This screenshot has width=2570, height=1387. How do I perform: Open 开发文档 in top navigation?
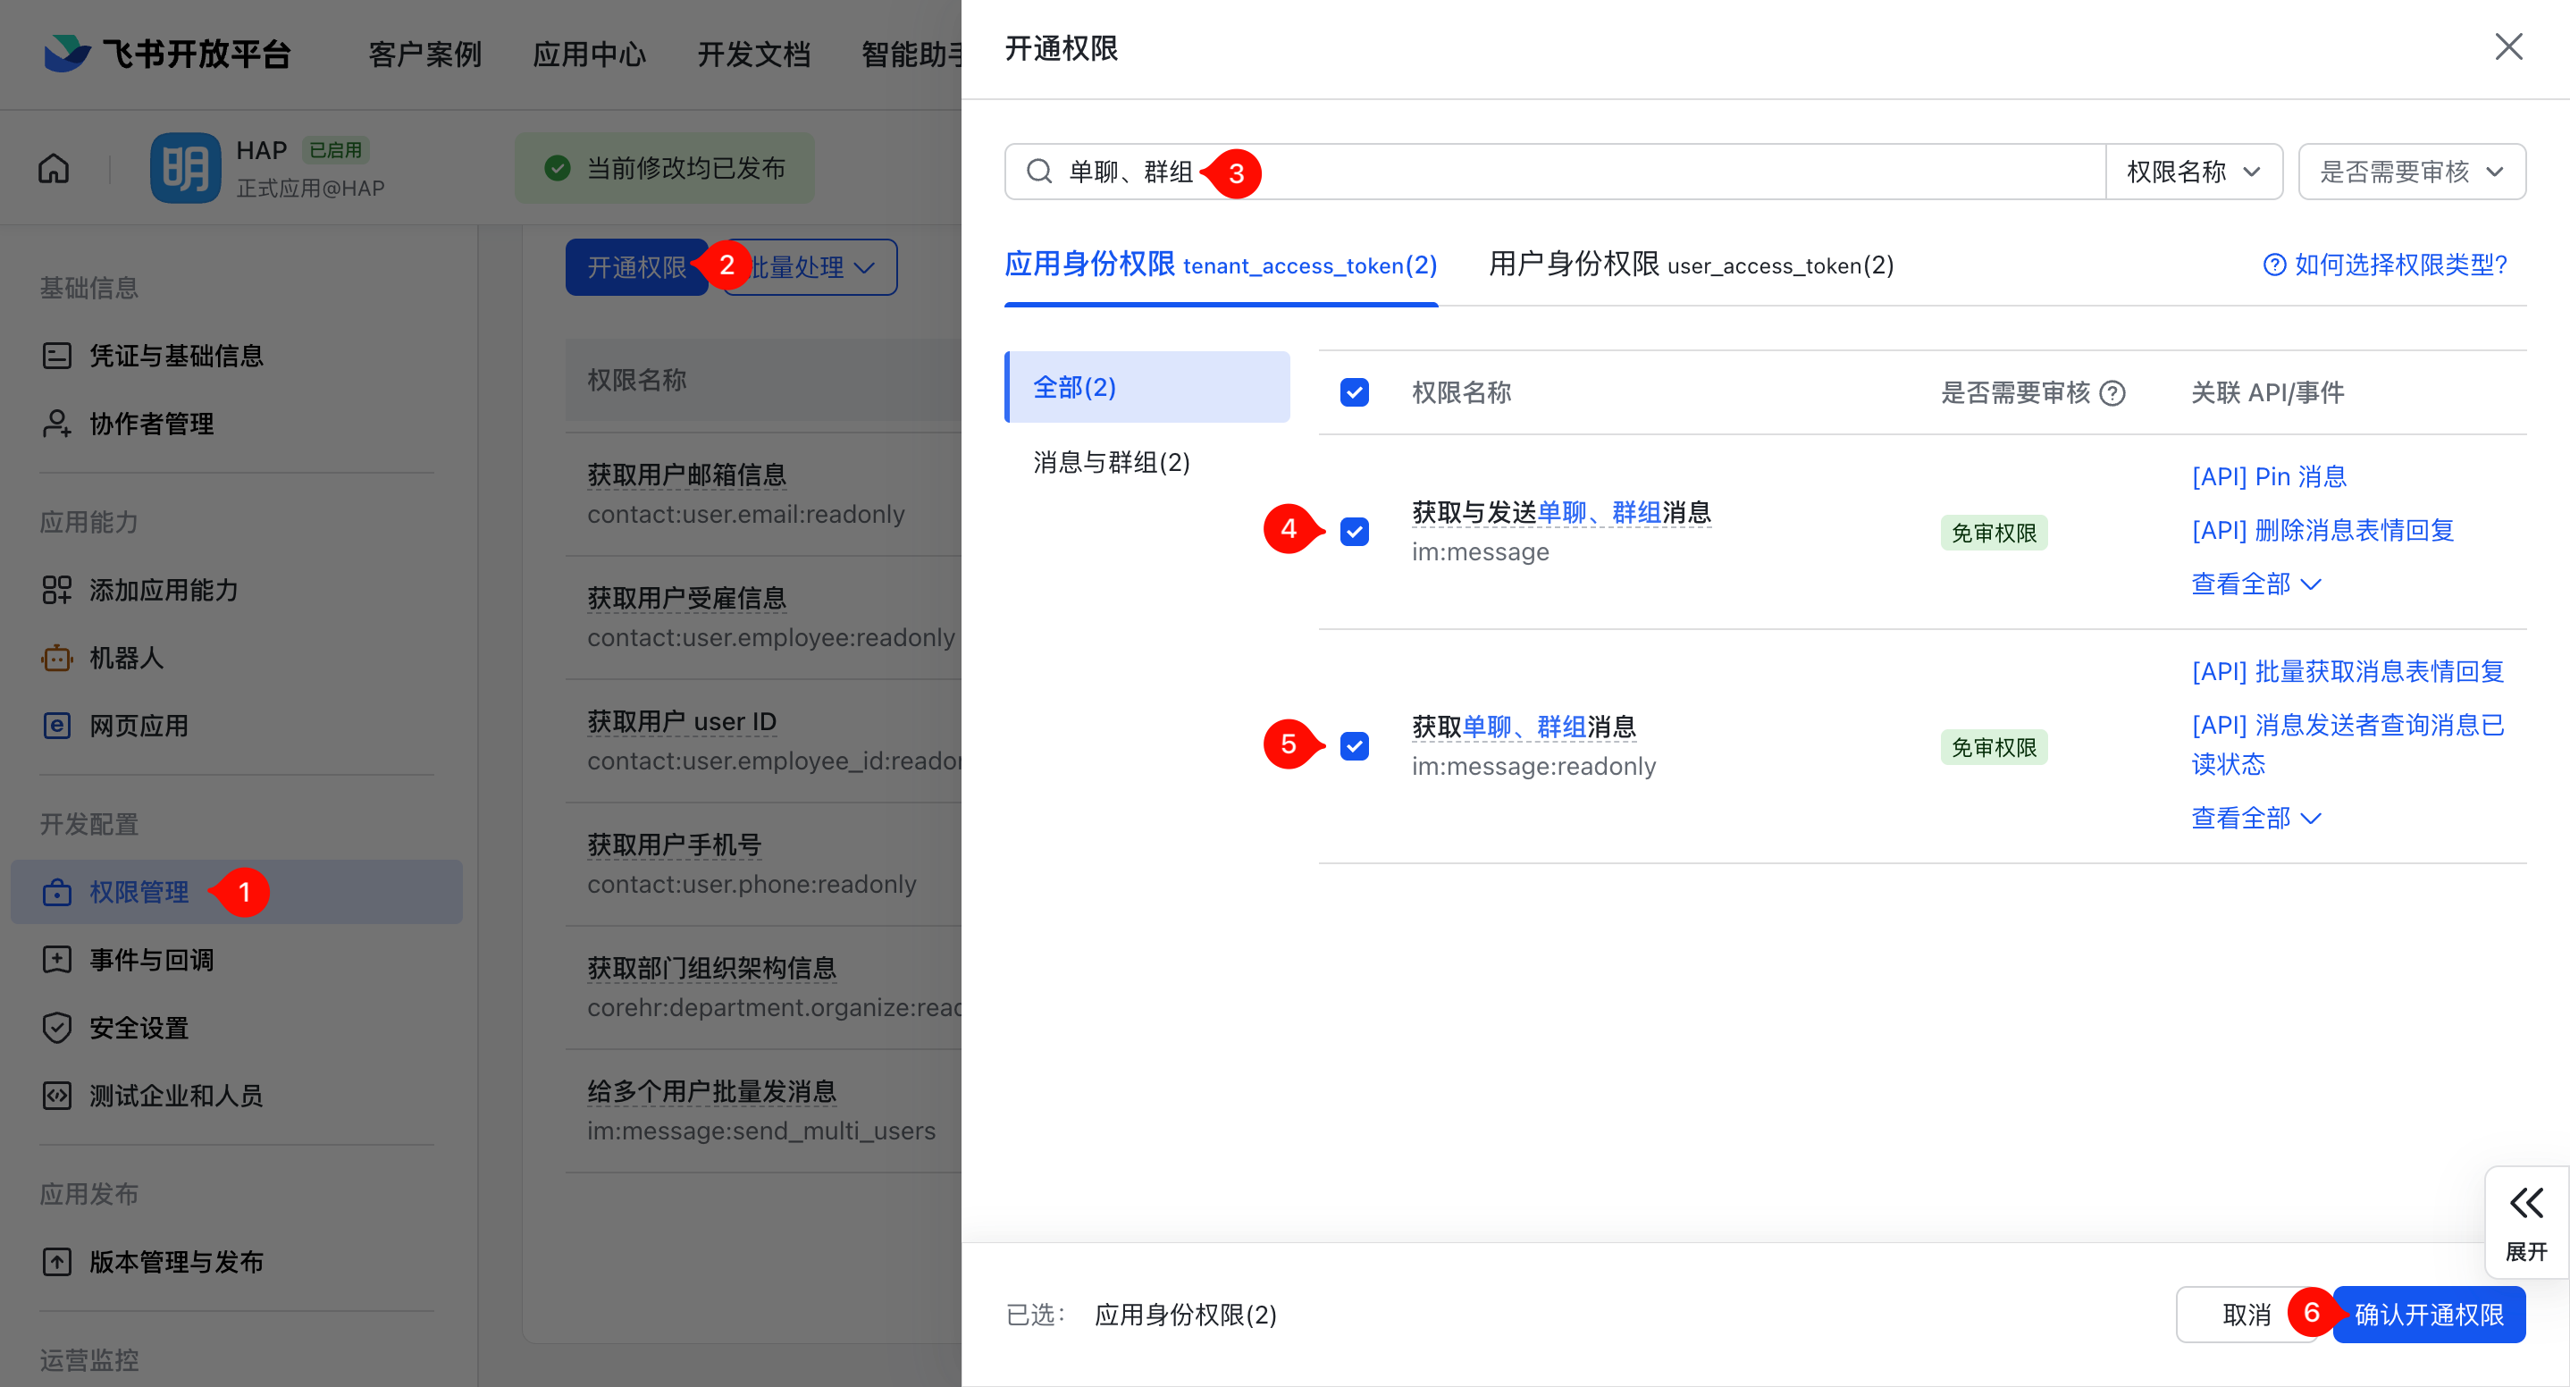[x=753, y=54]
